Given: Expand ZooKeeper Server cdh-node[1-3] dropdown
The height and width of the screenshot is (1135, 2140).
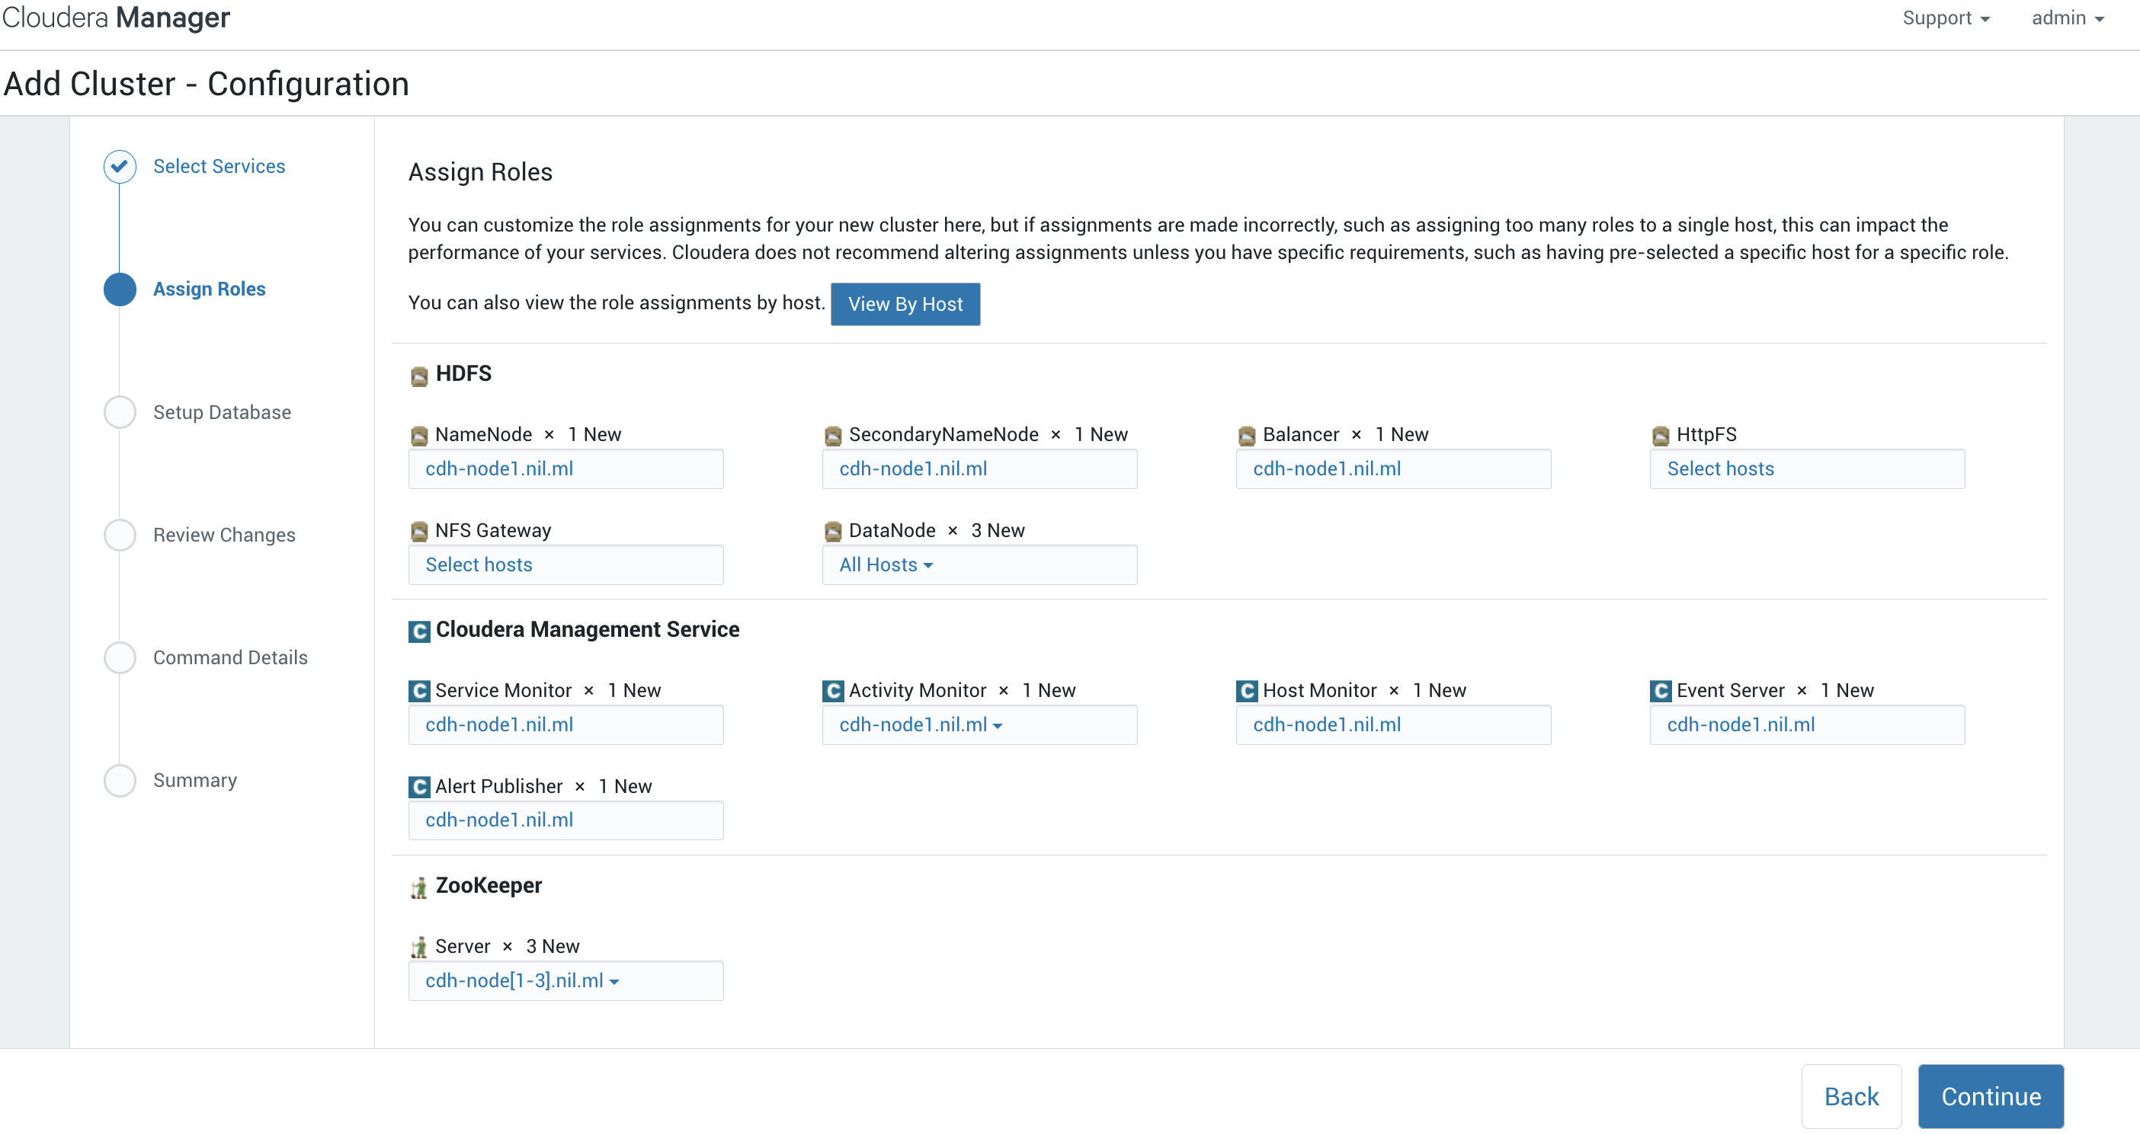Looking at the screenshot, I should pos(522,980).
